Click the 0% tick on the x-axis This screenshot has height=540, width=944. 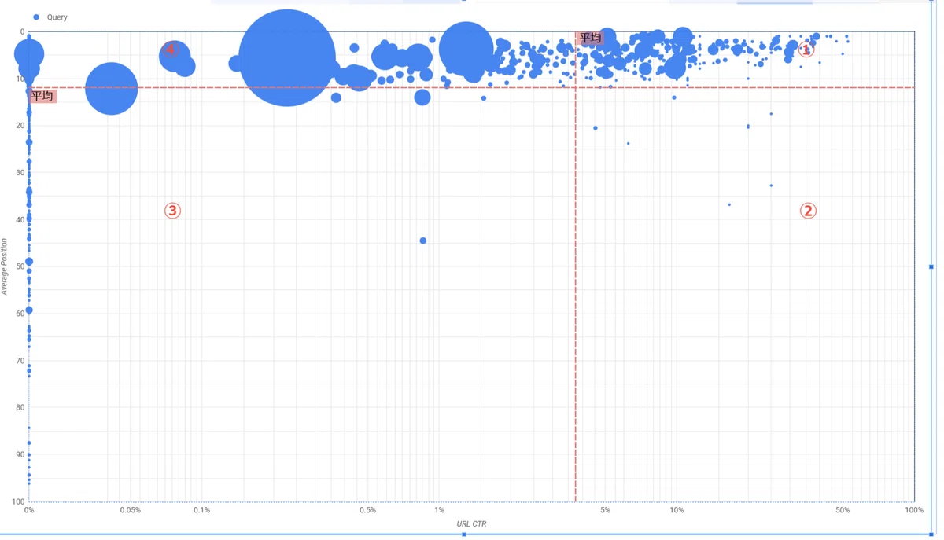pos(29,510)
